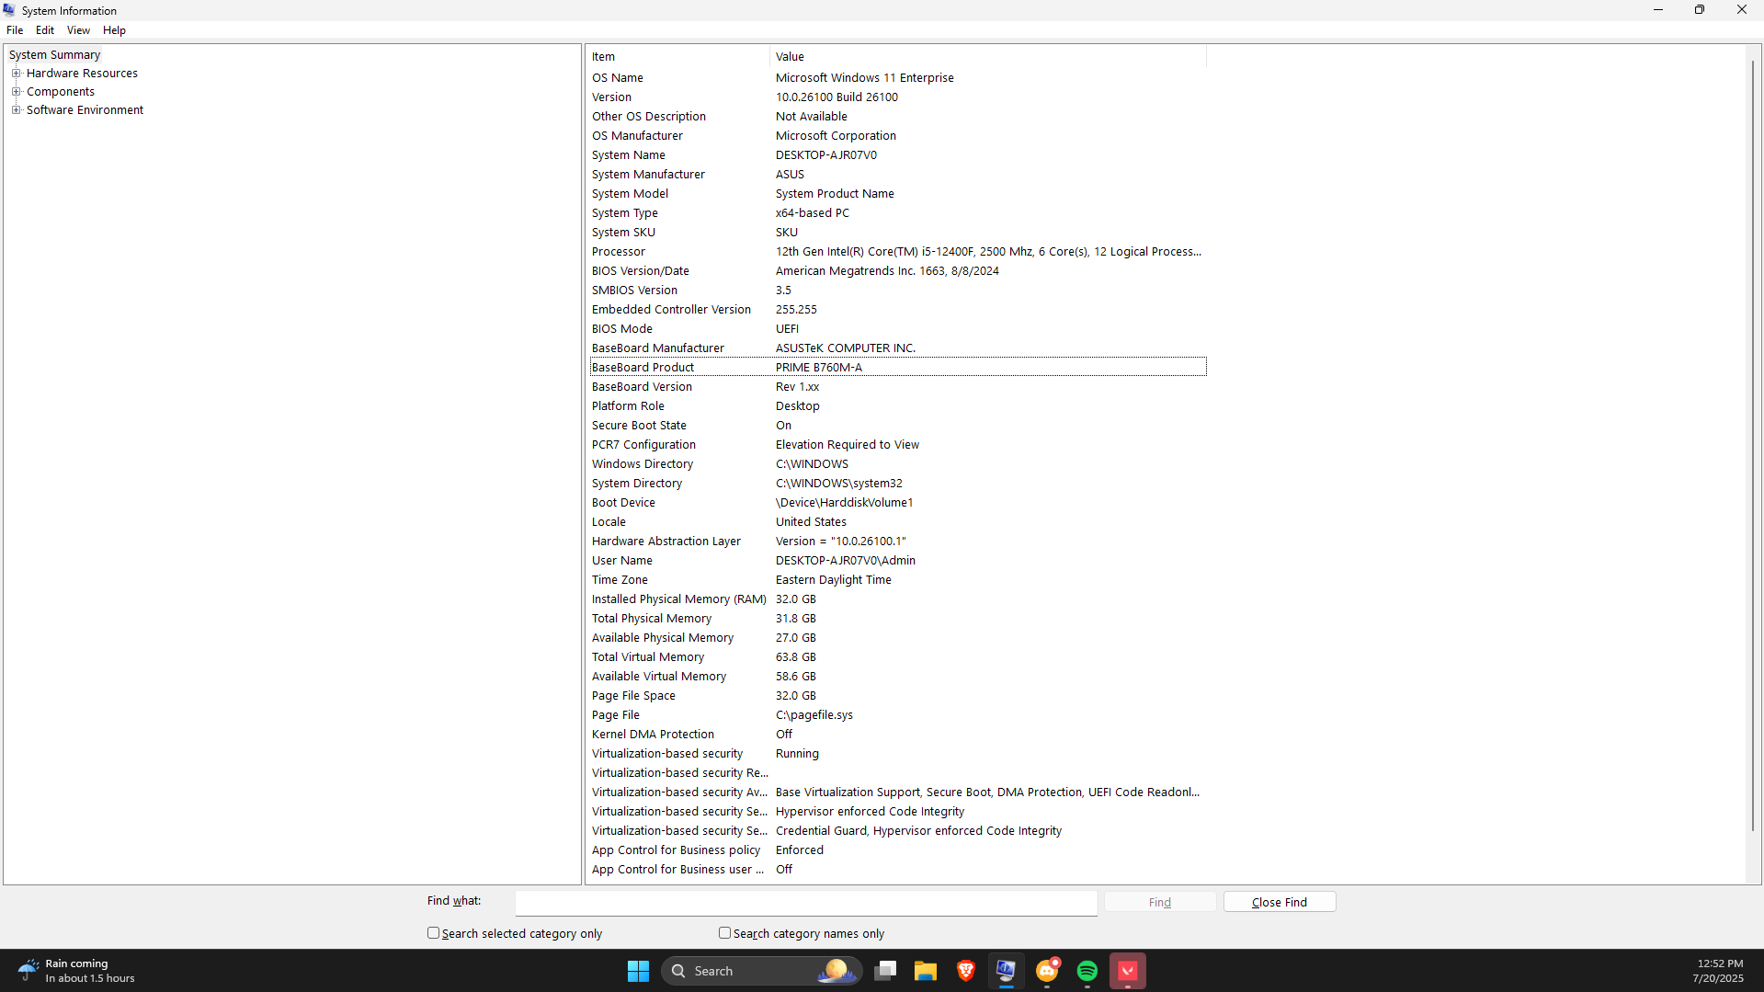Click System Information taskbar icon

pos(1007,971)
